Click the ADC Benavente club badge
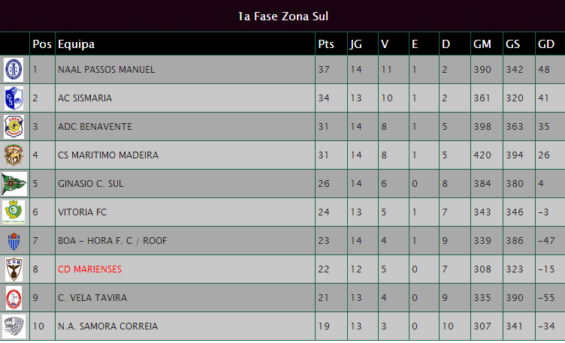565x343 pixels. pos(14,127)
